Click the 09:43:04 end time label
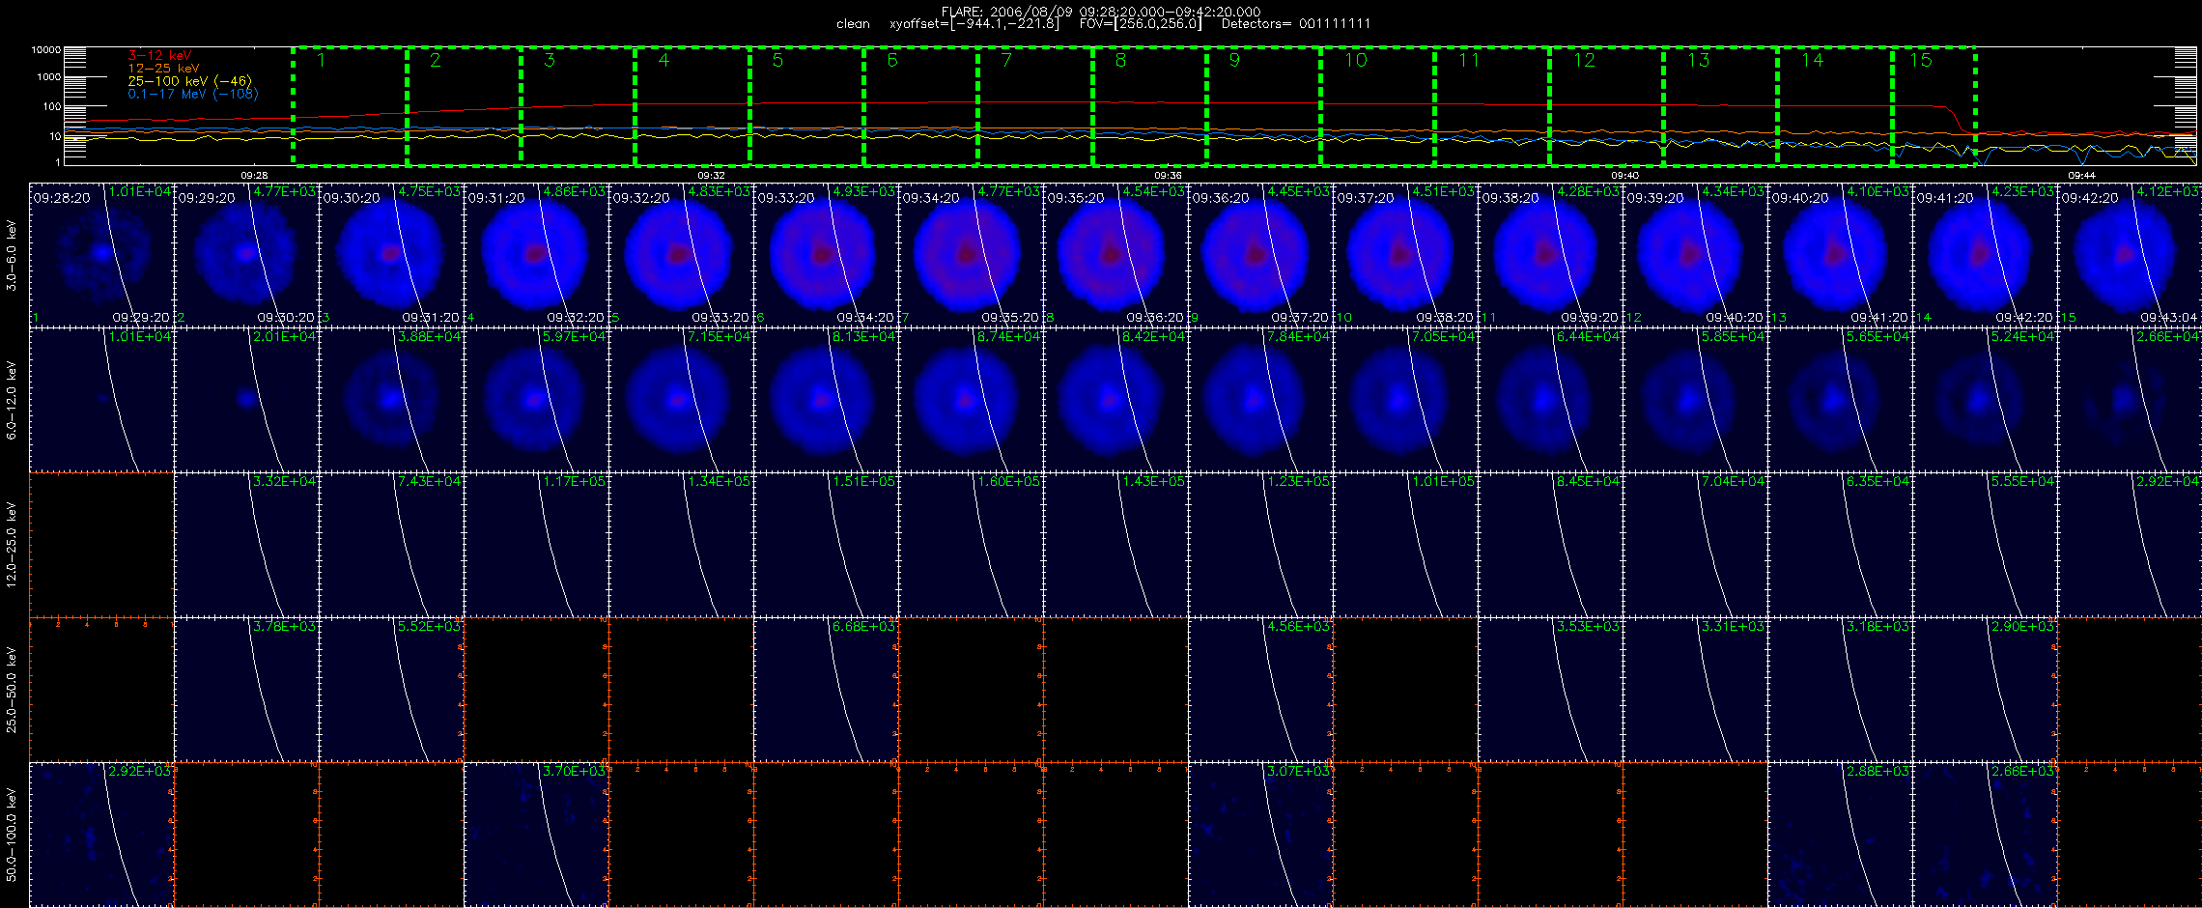This screenshot has width=2202, height=908. [x=2169, y=317]
